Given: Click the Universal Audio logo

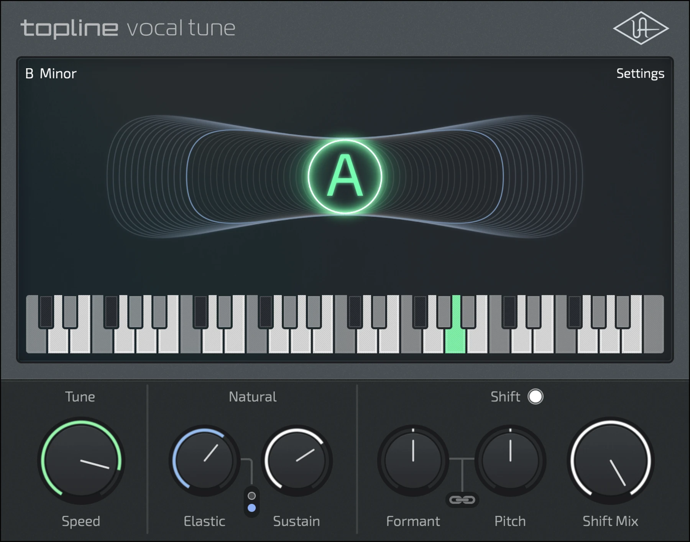Looking at the screenshot, I should coord(641,28).
